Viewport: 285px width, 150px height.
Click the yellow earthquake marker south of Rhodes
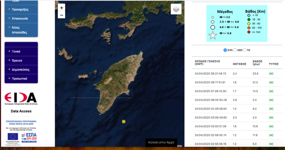click(124, 121)
